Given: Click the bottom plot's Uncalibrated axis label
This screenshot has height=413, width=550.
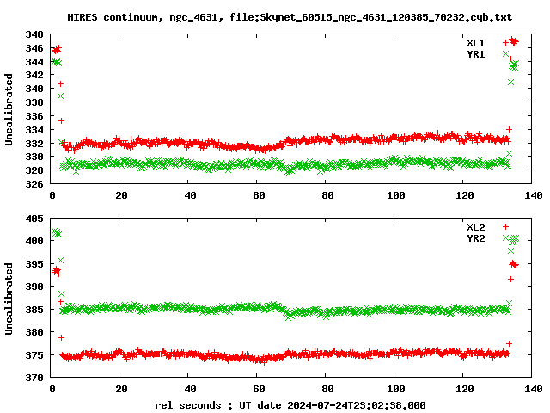Looking at the screenshot, I should click(x=9, y=299).
